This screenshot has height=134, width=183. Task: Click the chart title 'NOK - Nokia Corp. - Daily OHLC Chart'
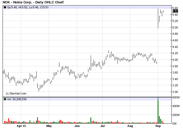click(x=33, y=2)
